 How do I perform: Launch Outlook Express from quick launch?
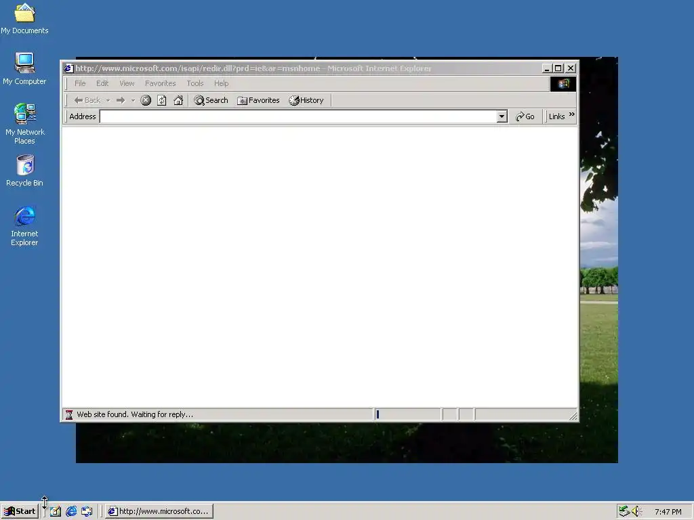[x=87, y=512]
